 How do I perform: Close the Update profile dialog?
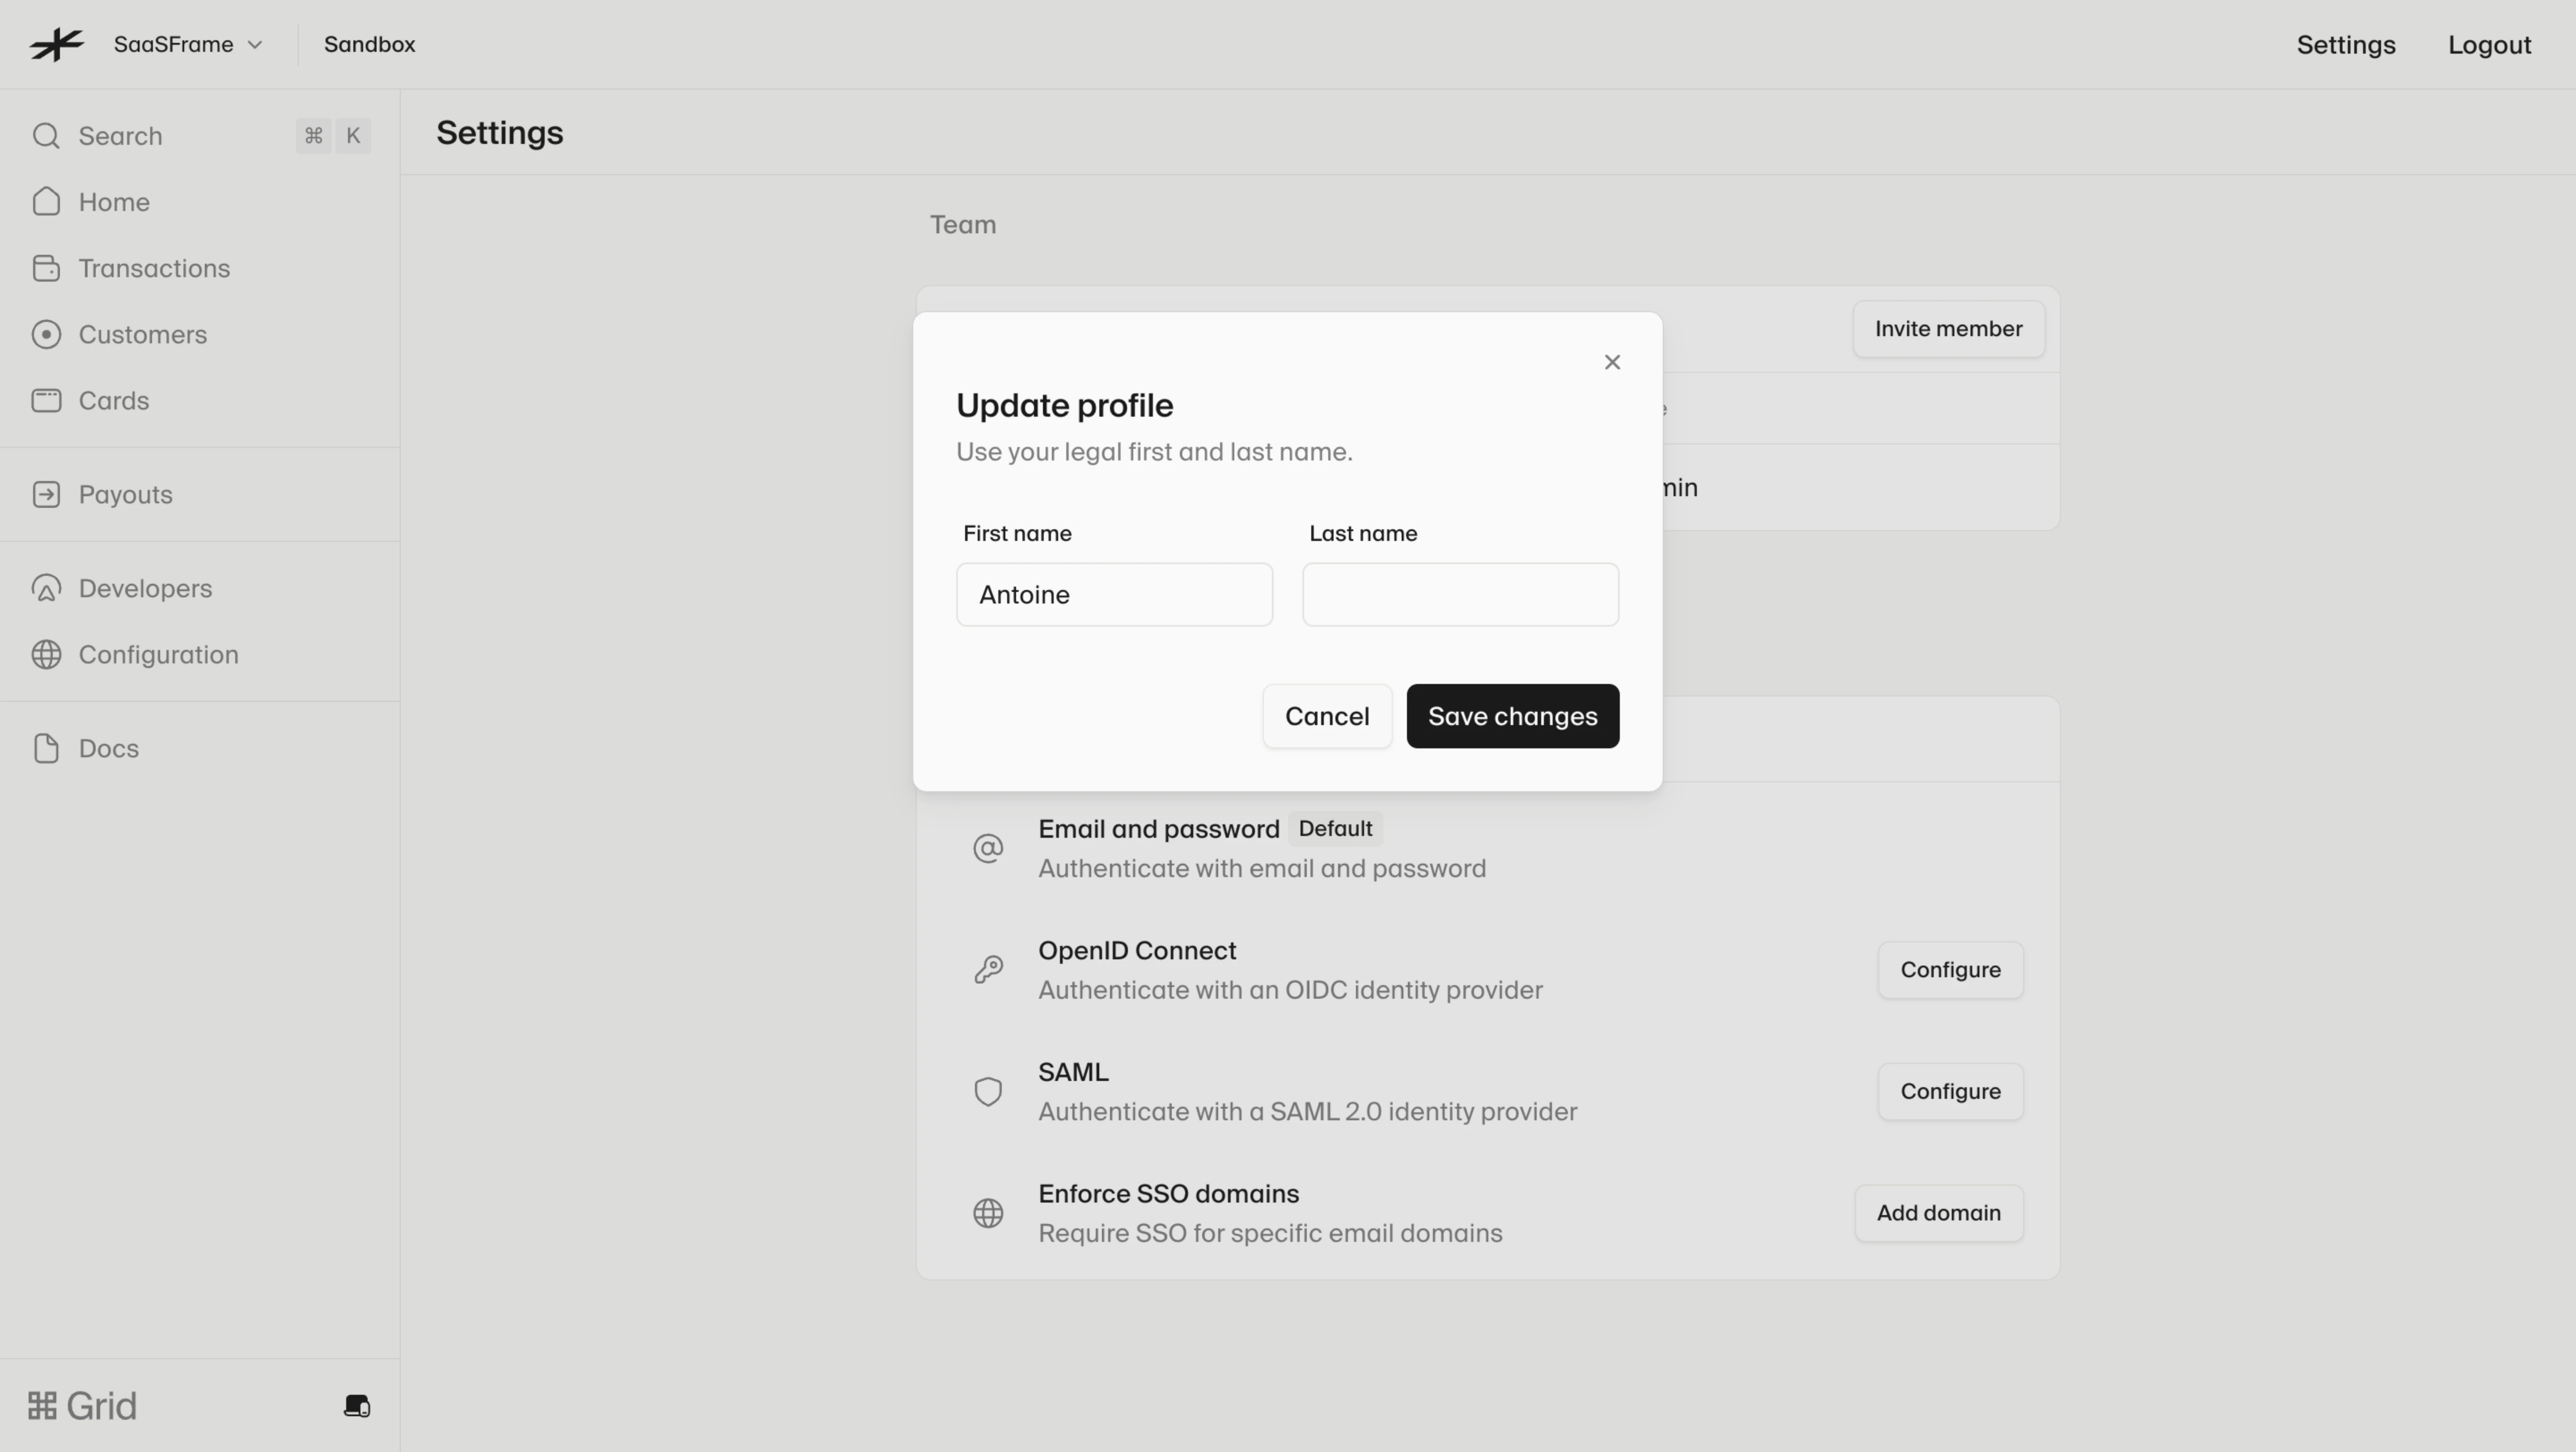1611,362
